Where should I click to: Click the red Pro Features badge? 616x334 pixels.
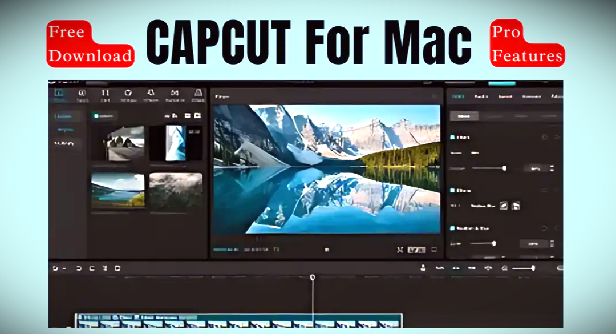(x=527, y=43)
